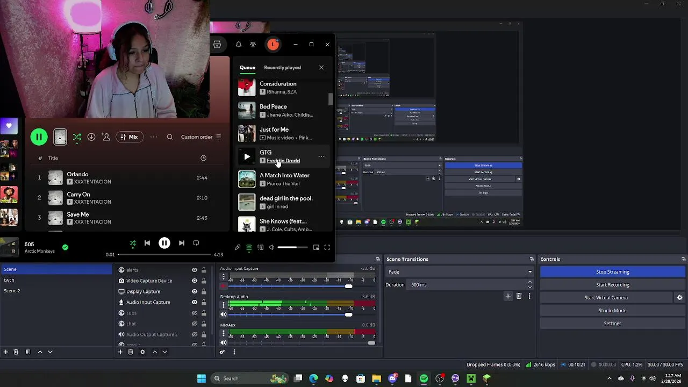This screenshot has height=387, width=688.
Task: Select Scene 2 in OBS
Action: point(56,291)
